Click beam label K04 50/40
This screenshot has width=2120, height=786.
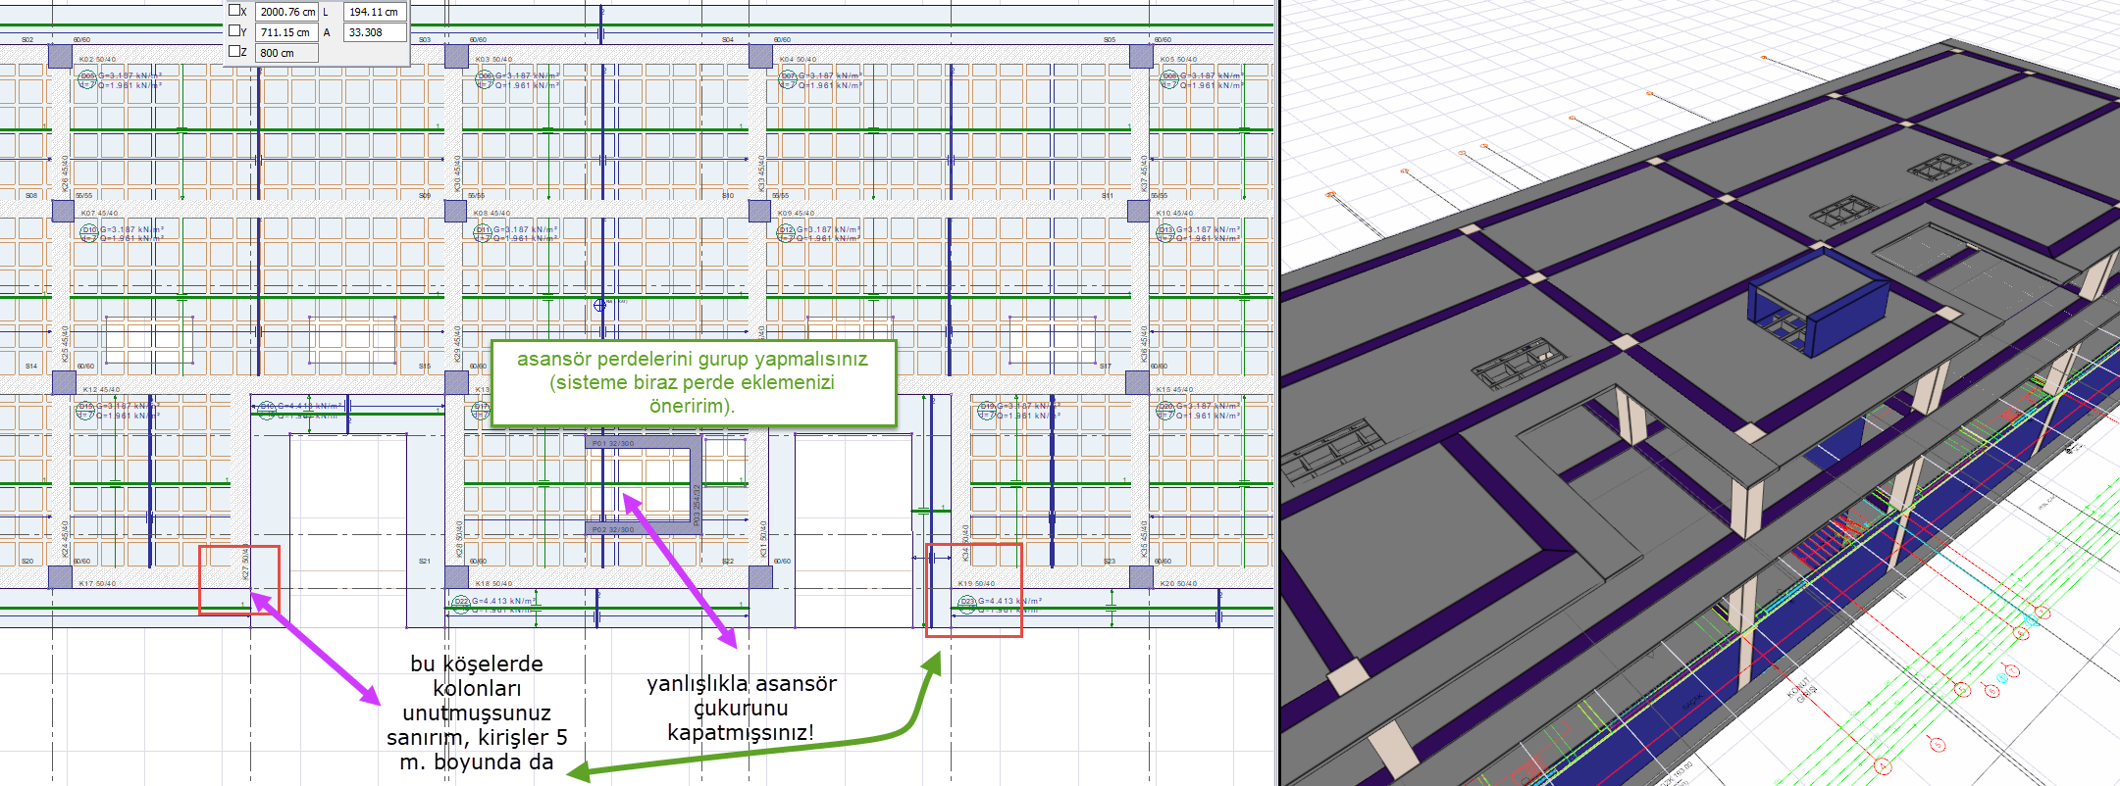pos(798,59)
